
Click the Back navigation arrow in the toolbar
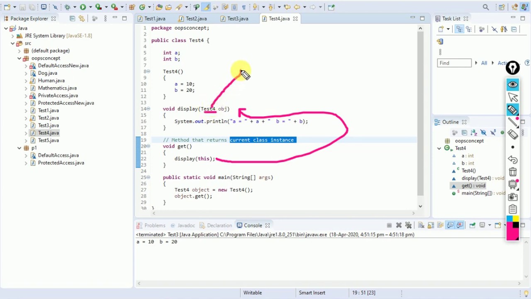pyautogui.click(x=297, y=7)
